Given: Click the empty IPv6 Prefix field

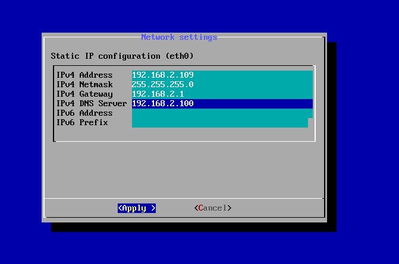Looking at the screenshot, I should (x=220, y=123).
